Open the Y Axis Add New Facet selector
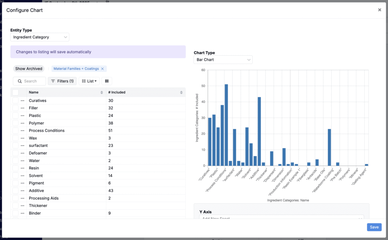Viewport: 388px width, 240px height. point(281,218)
